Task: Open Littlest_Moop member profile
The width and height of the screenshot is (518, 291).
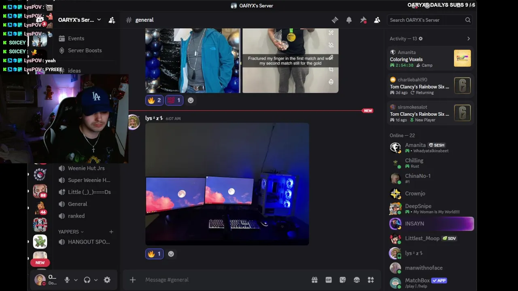Action: [x=431, y=238]
